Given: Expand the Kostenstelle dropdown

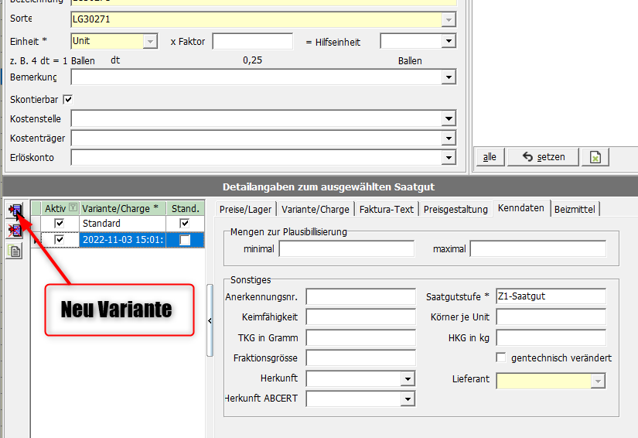Looking at the screenshot, I should [x=449, y=118].
